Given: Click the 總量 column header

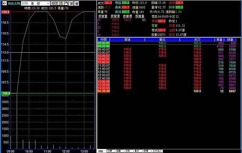Looking at the screenshot, I should 230,39.
